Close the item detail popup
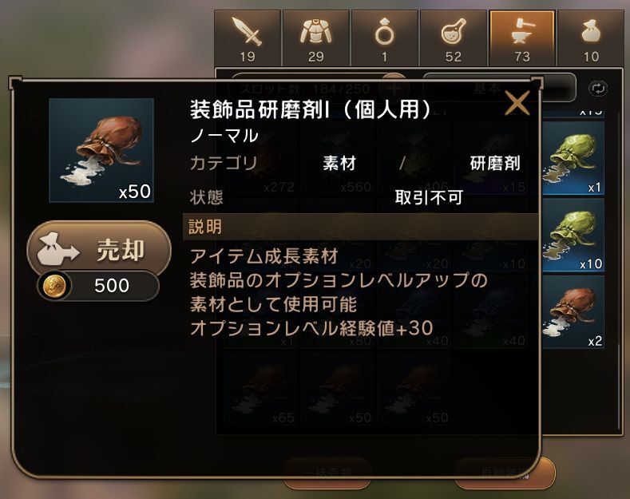This screenshot has height=499, width=630. 517,103
